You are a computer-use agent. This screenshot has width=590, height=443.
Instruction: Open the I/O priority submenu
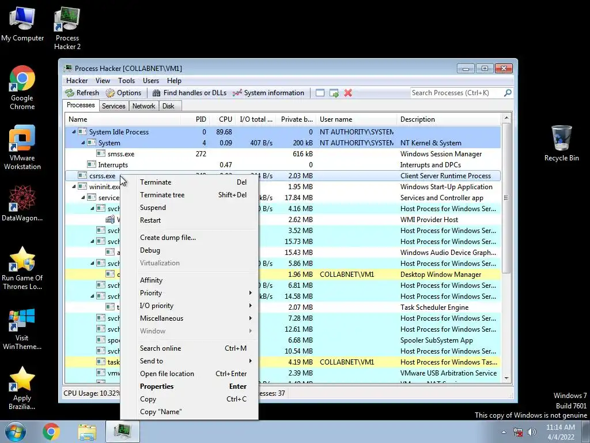tap(195, 306)
